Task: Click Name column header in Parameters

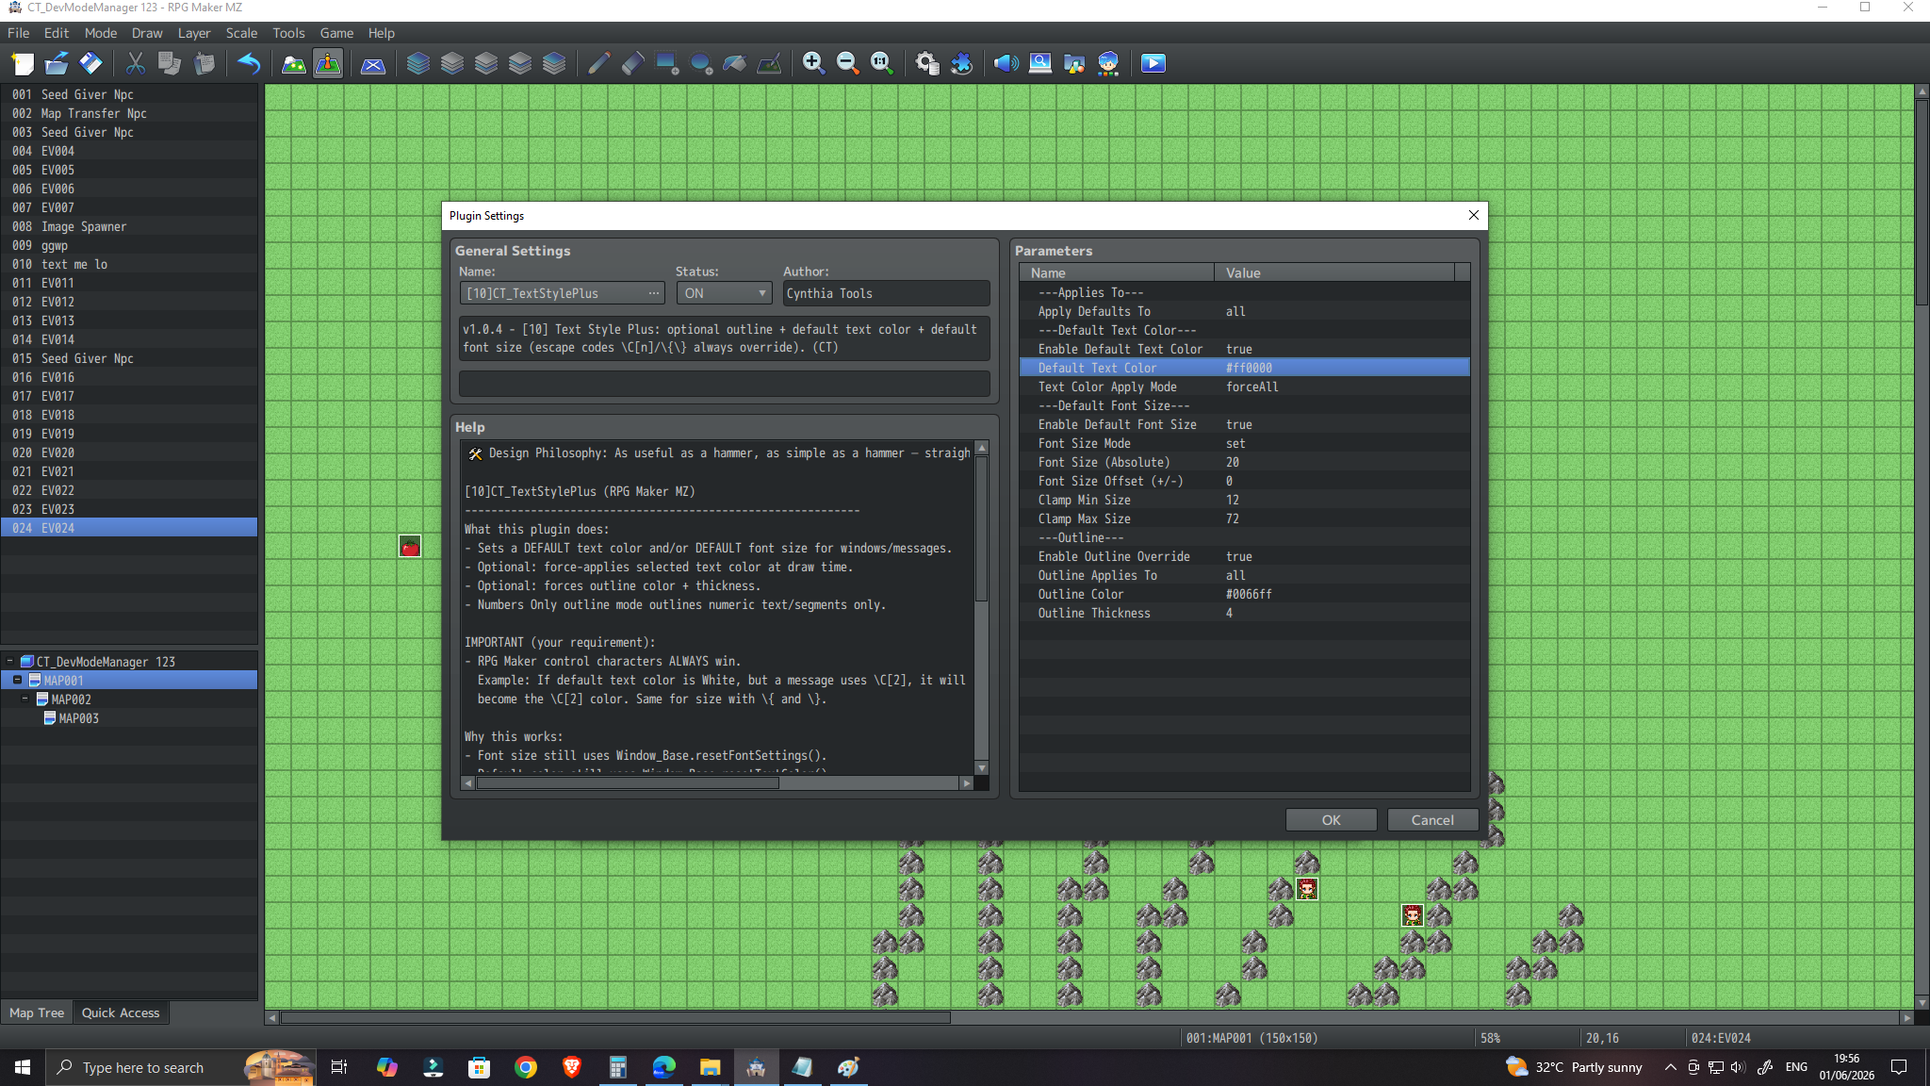Action: coord(1117,272)
